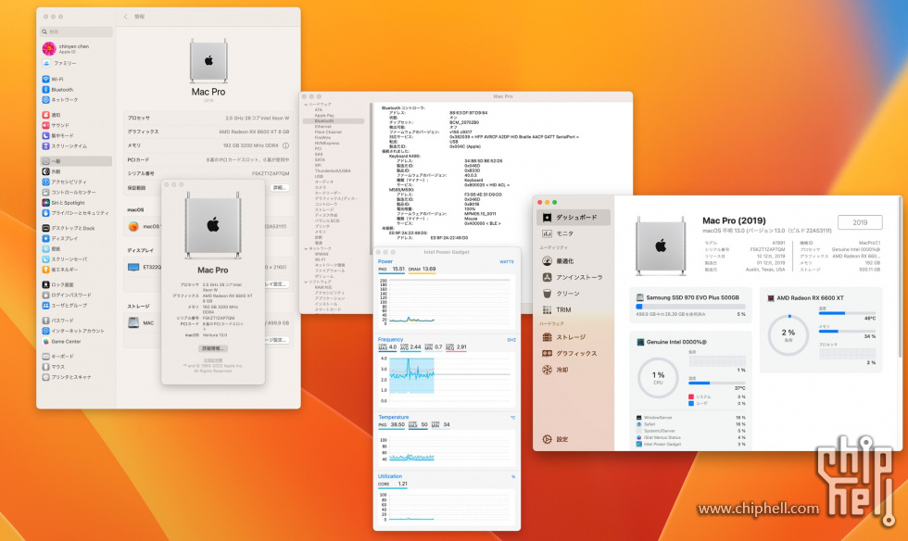Select the ストレージ storage icon under ハードウェア
The height and width of the screenshot is (541, 908).
547,337
